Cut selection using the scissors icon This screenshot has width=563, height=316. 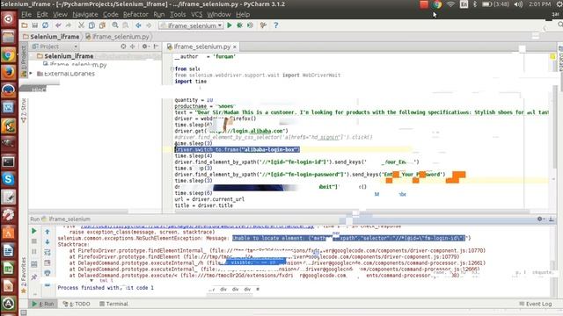pos(81,25)
